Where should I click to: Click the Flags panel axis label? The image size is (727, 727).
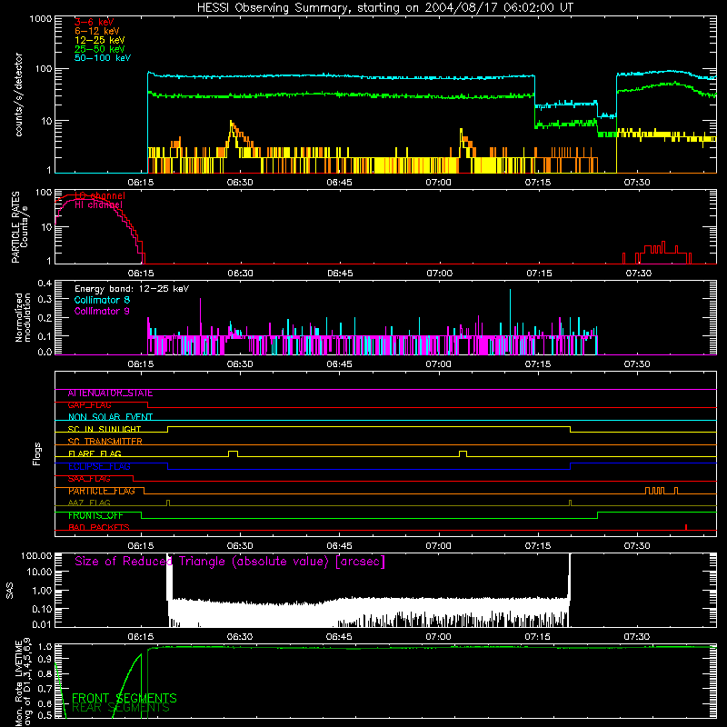[37, 453]
